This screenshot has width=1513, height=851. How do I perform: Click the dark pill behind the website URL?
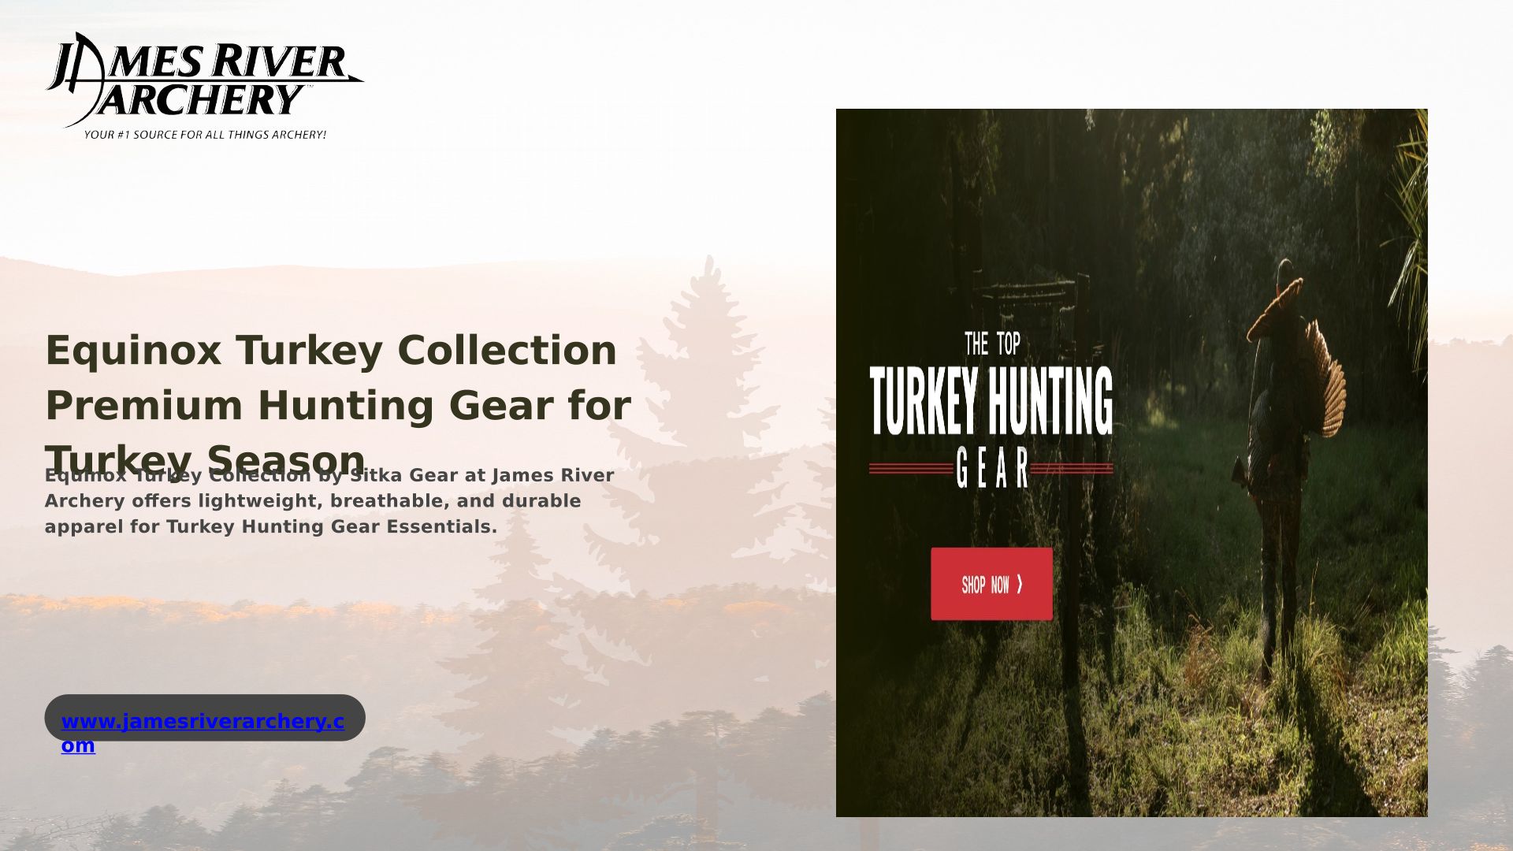coord(205,717)
